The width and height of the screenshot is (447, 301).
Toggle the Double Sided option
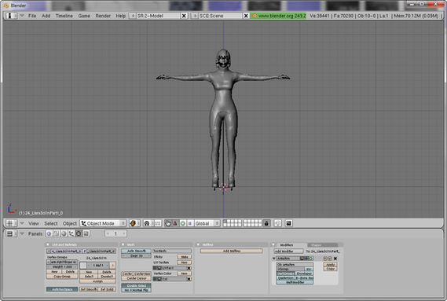[x=136, y=285]
